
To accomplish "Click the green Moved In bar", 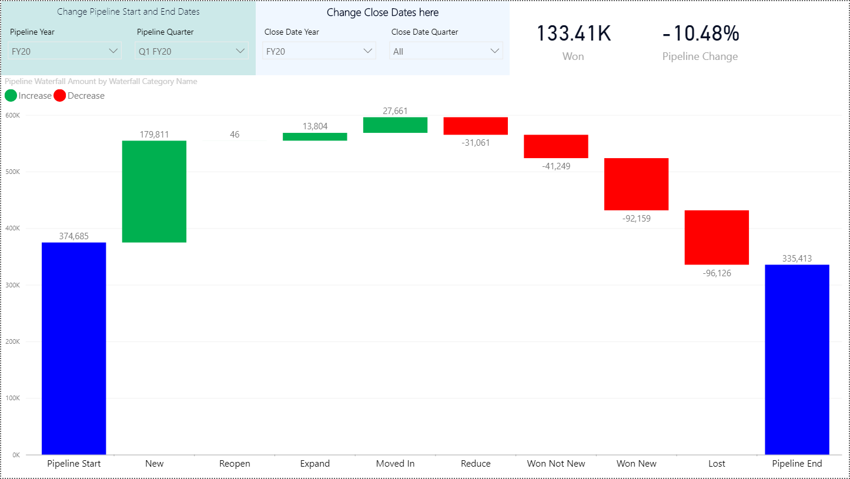I will point(396,125).
